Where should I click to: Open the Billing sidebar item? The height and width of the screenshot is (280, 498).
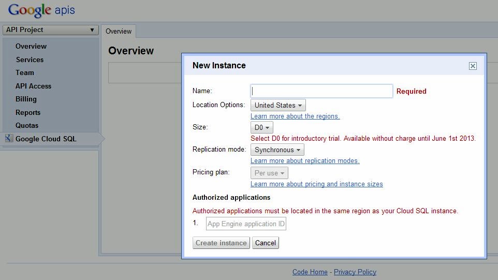click(26, 99)
